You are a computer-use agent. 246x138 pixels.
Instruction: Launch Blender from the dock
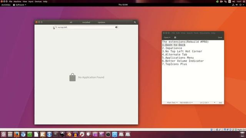point(69,135)
